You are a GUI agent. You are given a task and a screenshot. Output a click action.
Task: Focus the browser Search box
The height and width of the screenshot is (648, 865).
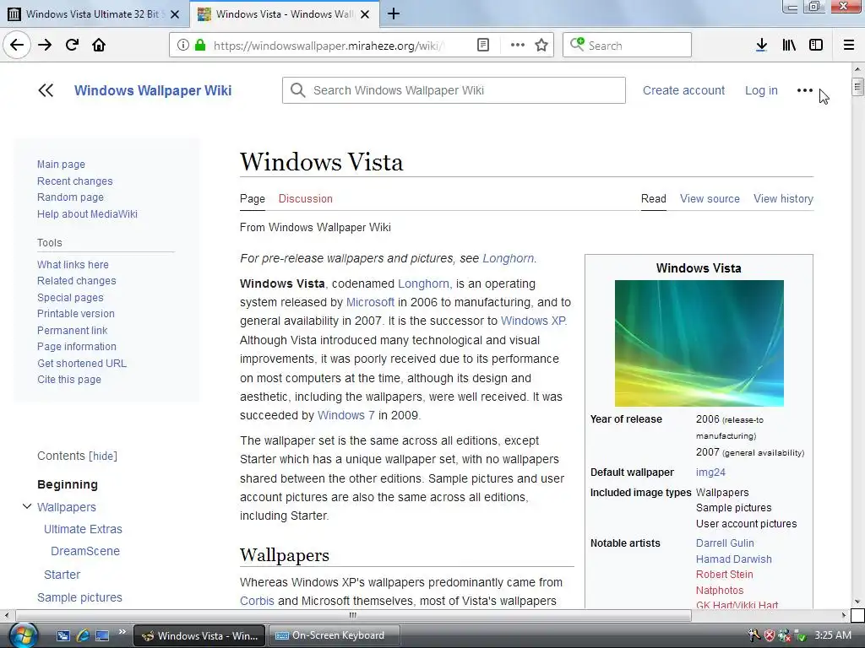tap(628, 45)
